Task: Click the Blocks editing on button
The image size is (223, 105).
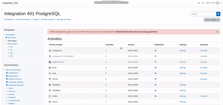Action: click(212, 20)
